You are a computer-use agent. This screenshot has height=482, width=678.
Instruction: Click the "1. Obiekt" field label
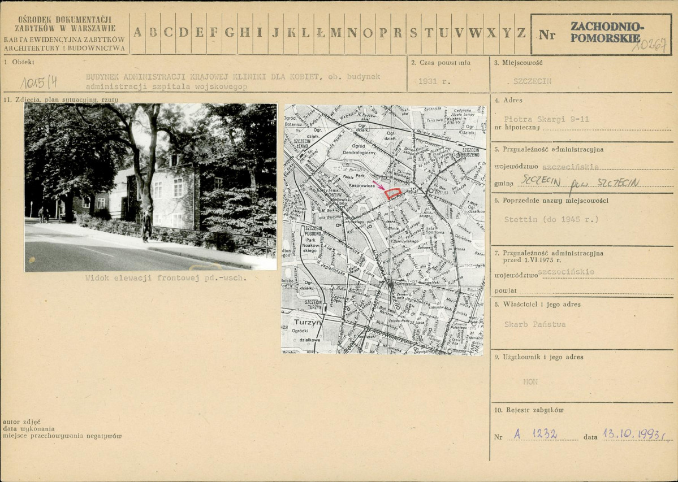19,62
